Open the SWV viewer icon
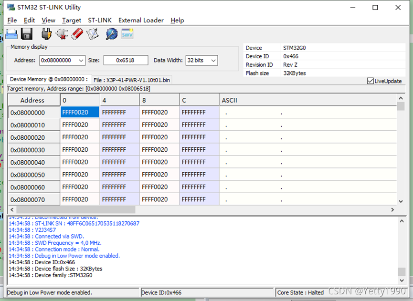The image size is (413, 301). (x=127, y=34)
